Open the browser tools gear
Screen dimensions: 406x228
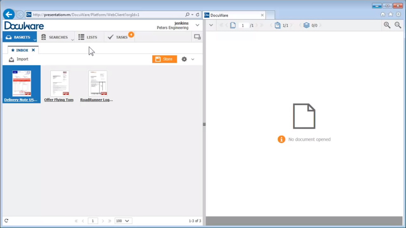point(399,15)
